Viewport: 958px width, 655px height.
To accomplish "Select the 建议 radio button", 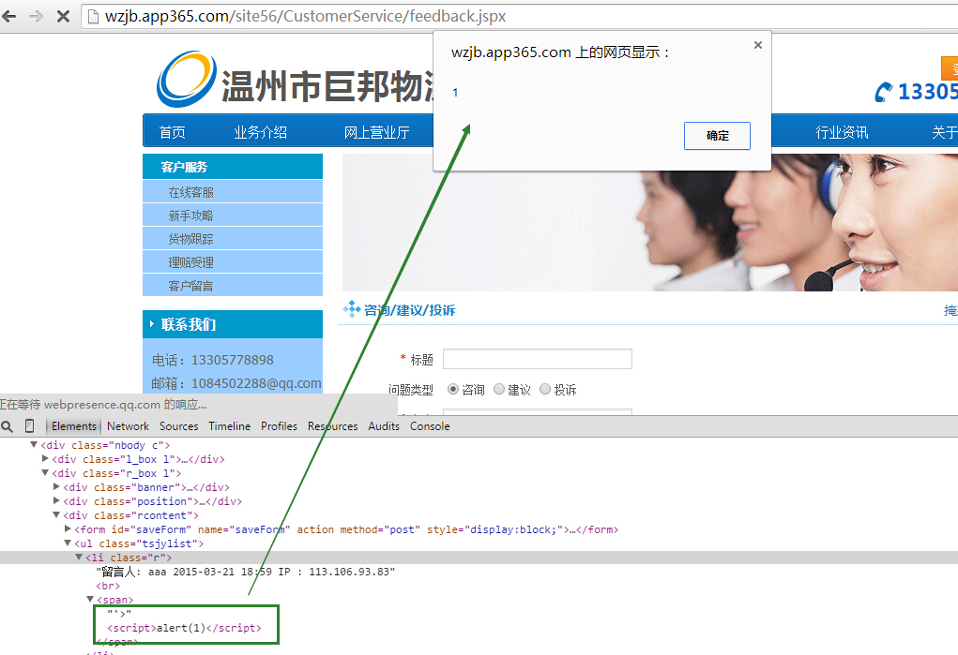I will (499, 389).
